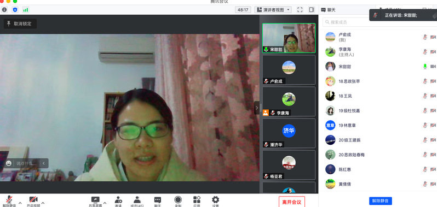Click 宋甜甜's camera icon in list

pyautogui.click(x=433, y=67)
